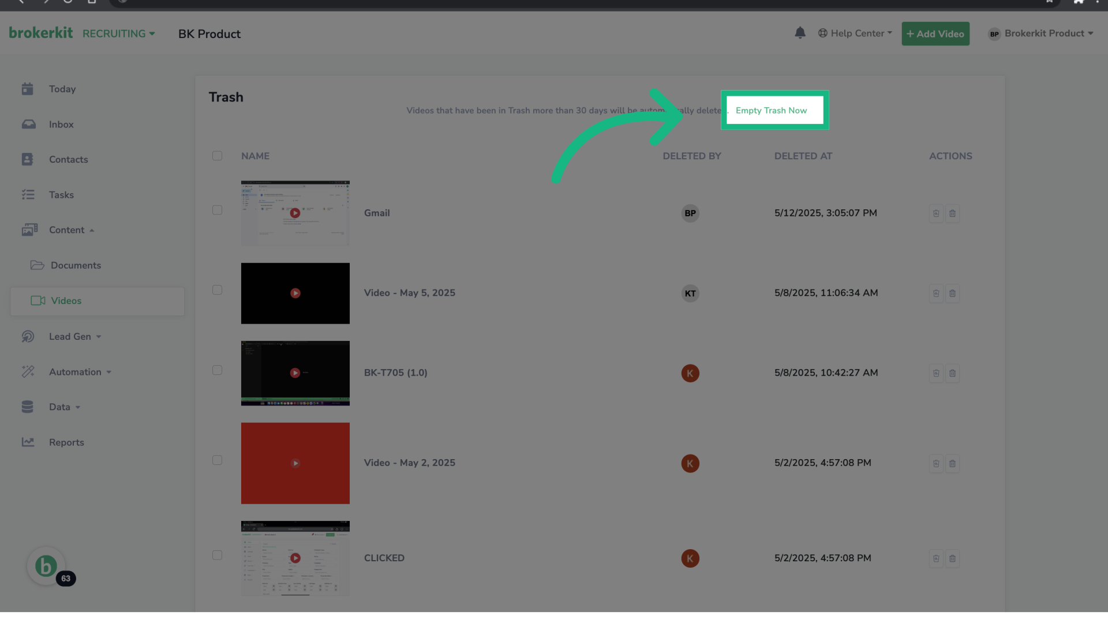Click the K avatar in BK-T705 row
The width and height of the screenshot is (1108, 623).
[x=690, y=373]
